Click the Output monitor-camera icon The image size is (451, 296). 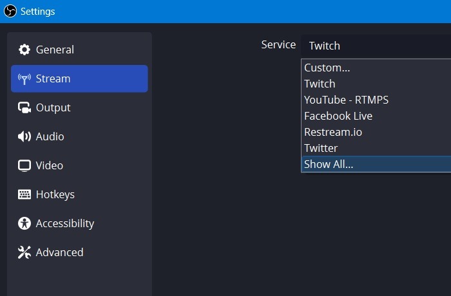tap(24, 107)
